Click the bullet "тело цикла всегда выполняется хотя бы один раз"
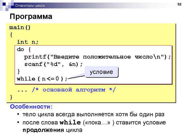The image size is (184, 138). (x=93, y=114)
